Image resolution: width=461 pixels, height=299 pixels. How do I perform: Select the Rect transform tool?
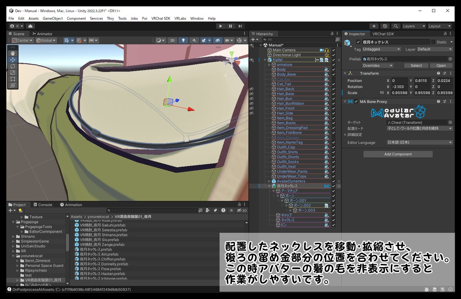pyautogui.click(x=13, y=79)
